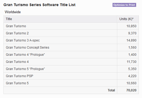
Task: Click the Optimize to Print button
Action: tap(124, 5)
